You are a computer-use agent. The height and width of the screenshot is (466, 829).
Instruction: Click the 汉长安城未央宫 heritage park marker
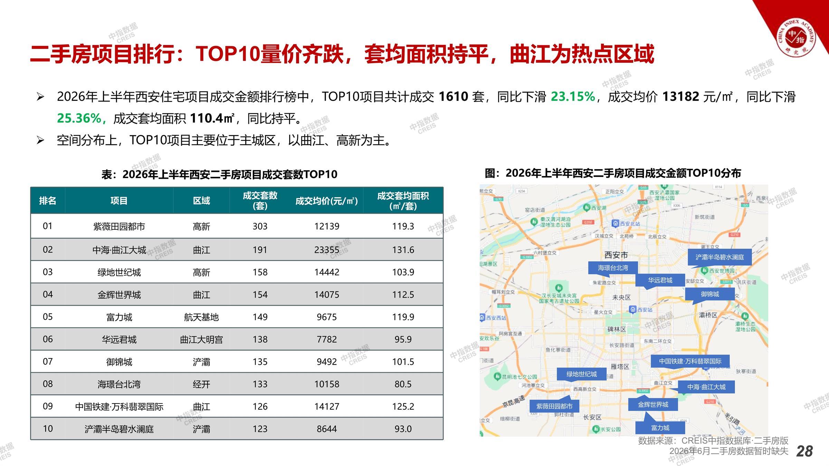pos(559,288)
